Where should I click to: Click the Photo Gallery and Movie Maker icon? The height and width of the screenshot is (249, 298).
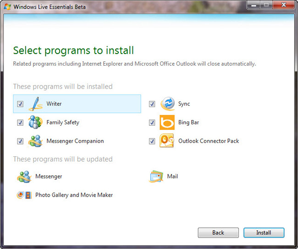pyautogui.click(x=24, y=195)
